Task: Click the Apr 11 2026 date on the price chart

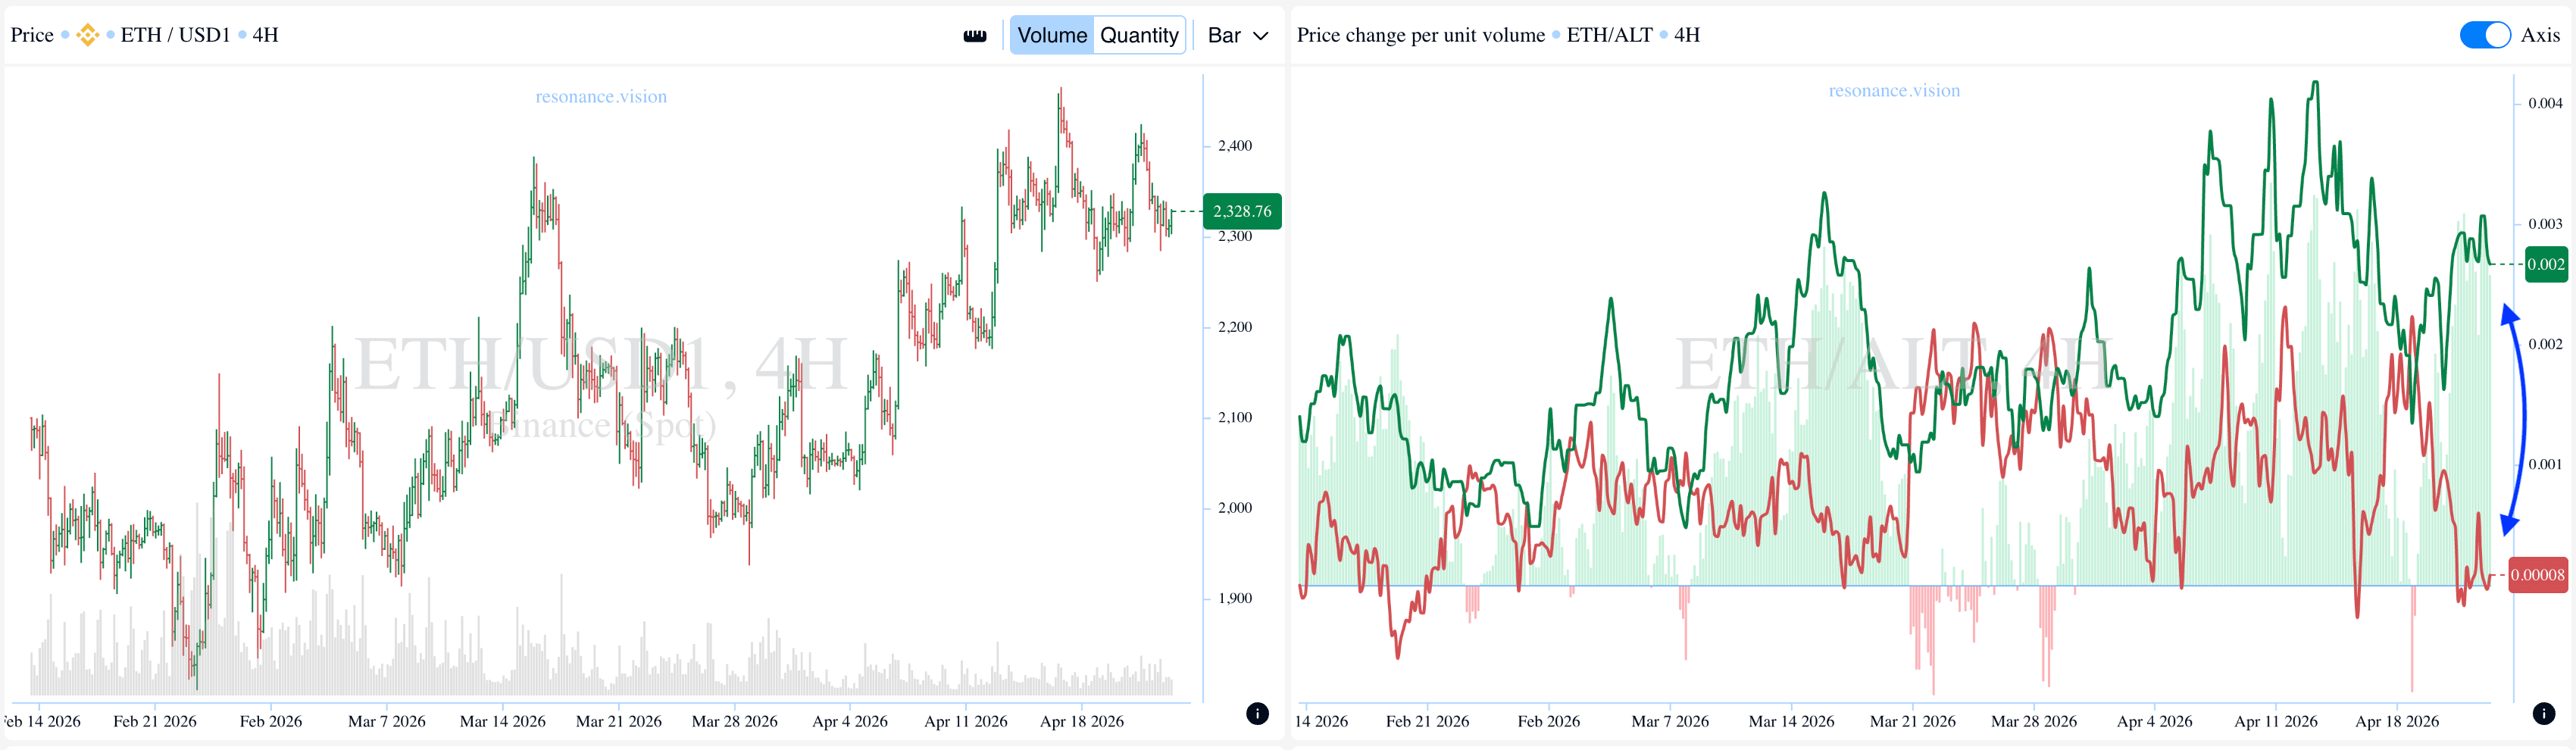Action: point(965,721)
